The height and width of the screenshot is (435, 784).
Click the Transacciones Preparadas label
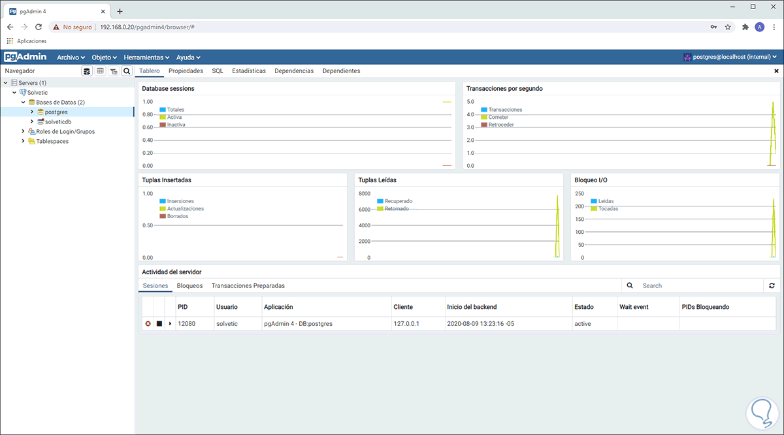[248, 285]
